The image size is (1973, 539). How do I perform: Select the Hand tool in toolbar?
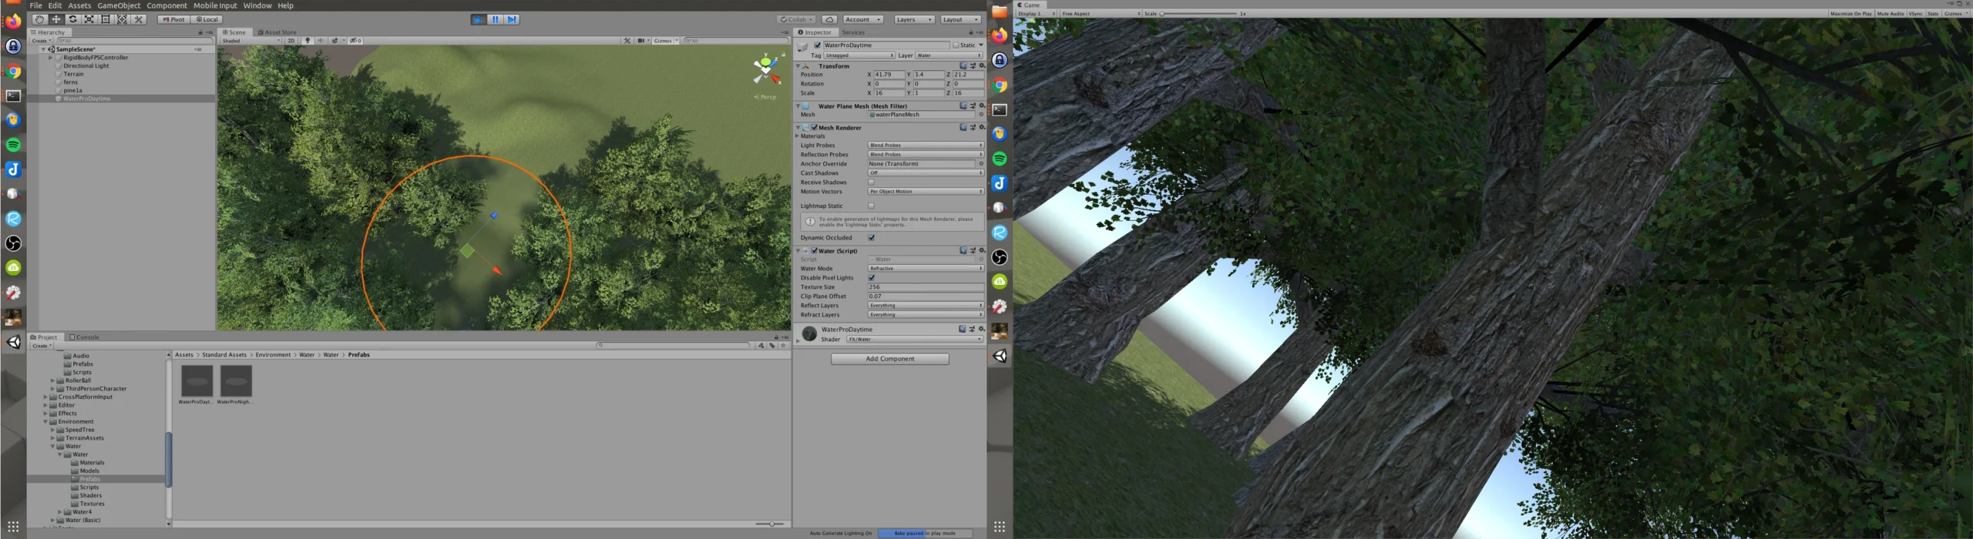(39, 19)
